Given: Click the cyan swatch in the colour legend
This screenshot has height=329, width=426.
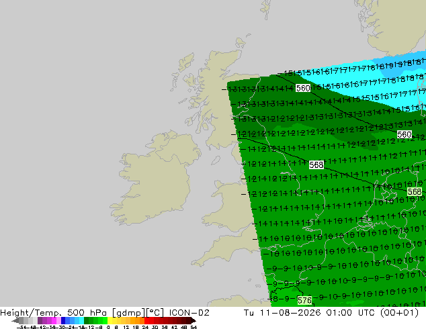Looking at the screenshot, I should [81, 320].
